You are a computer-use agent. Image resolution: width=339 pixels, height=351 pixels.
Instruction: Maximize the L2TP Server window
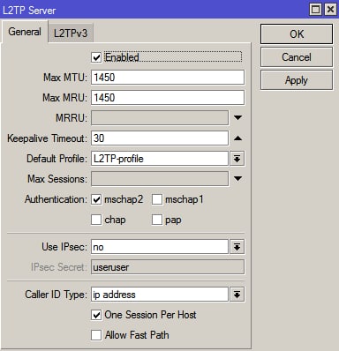[x=316, y=10]
